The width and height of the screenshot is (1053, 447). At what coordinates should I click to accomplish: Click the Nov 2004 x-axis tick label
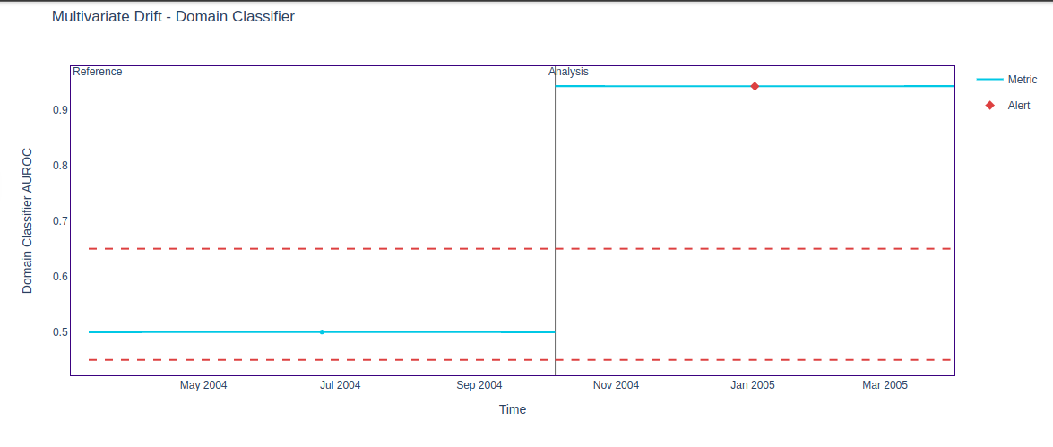coord(616,385)
